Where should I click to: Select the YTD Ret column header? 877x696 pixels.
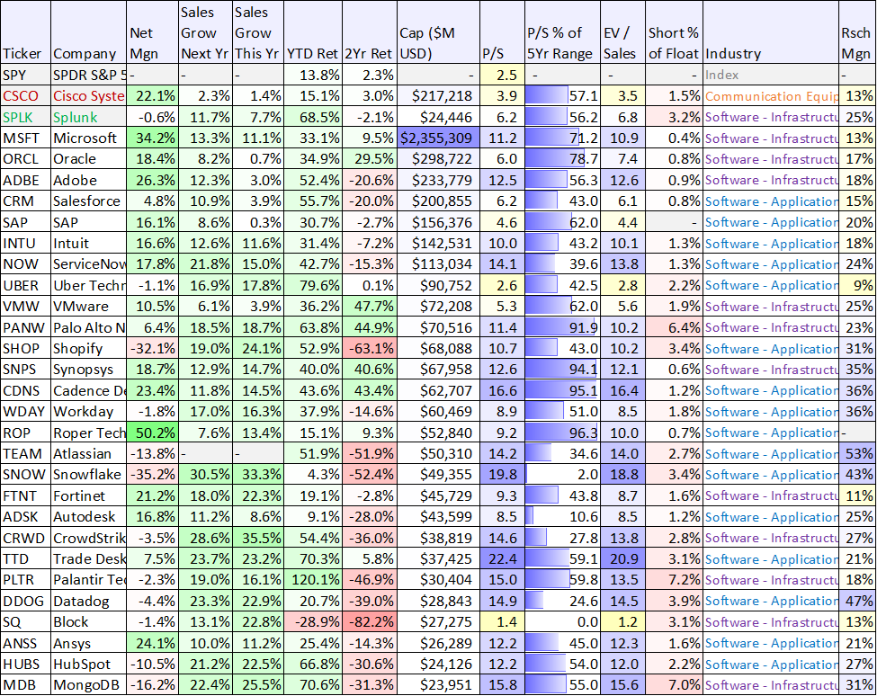(313, 32)
